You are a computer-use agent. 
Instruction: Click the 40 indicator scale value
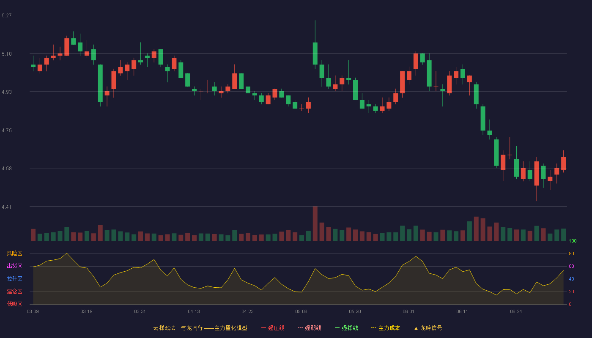[571, 279]
